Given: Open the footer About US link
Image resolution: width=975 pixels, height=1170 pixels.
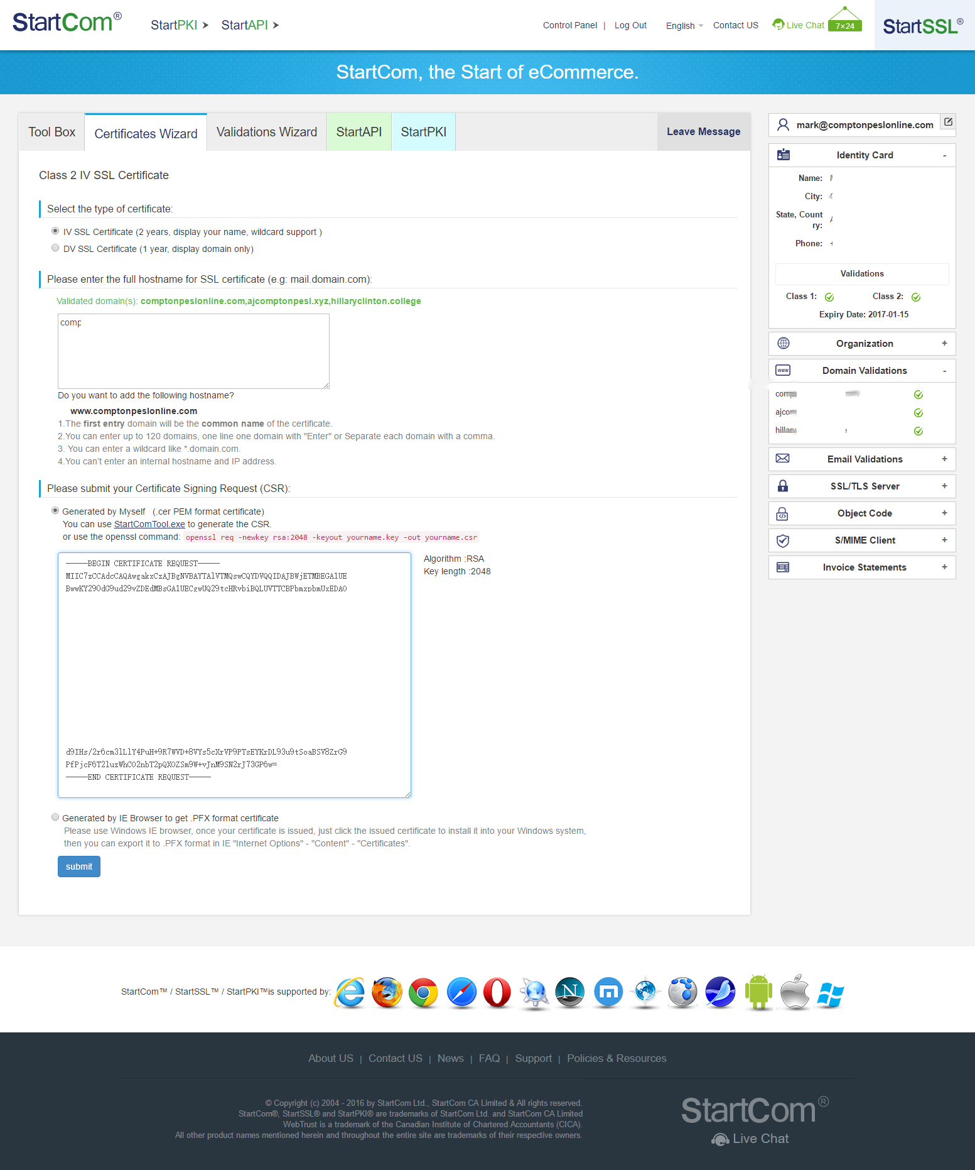Looking at the screenshot, I should pyautogui.click(x=331, y=1058).
